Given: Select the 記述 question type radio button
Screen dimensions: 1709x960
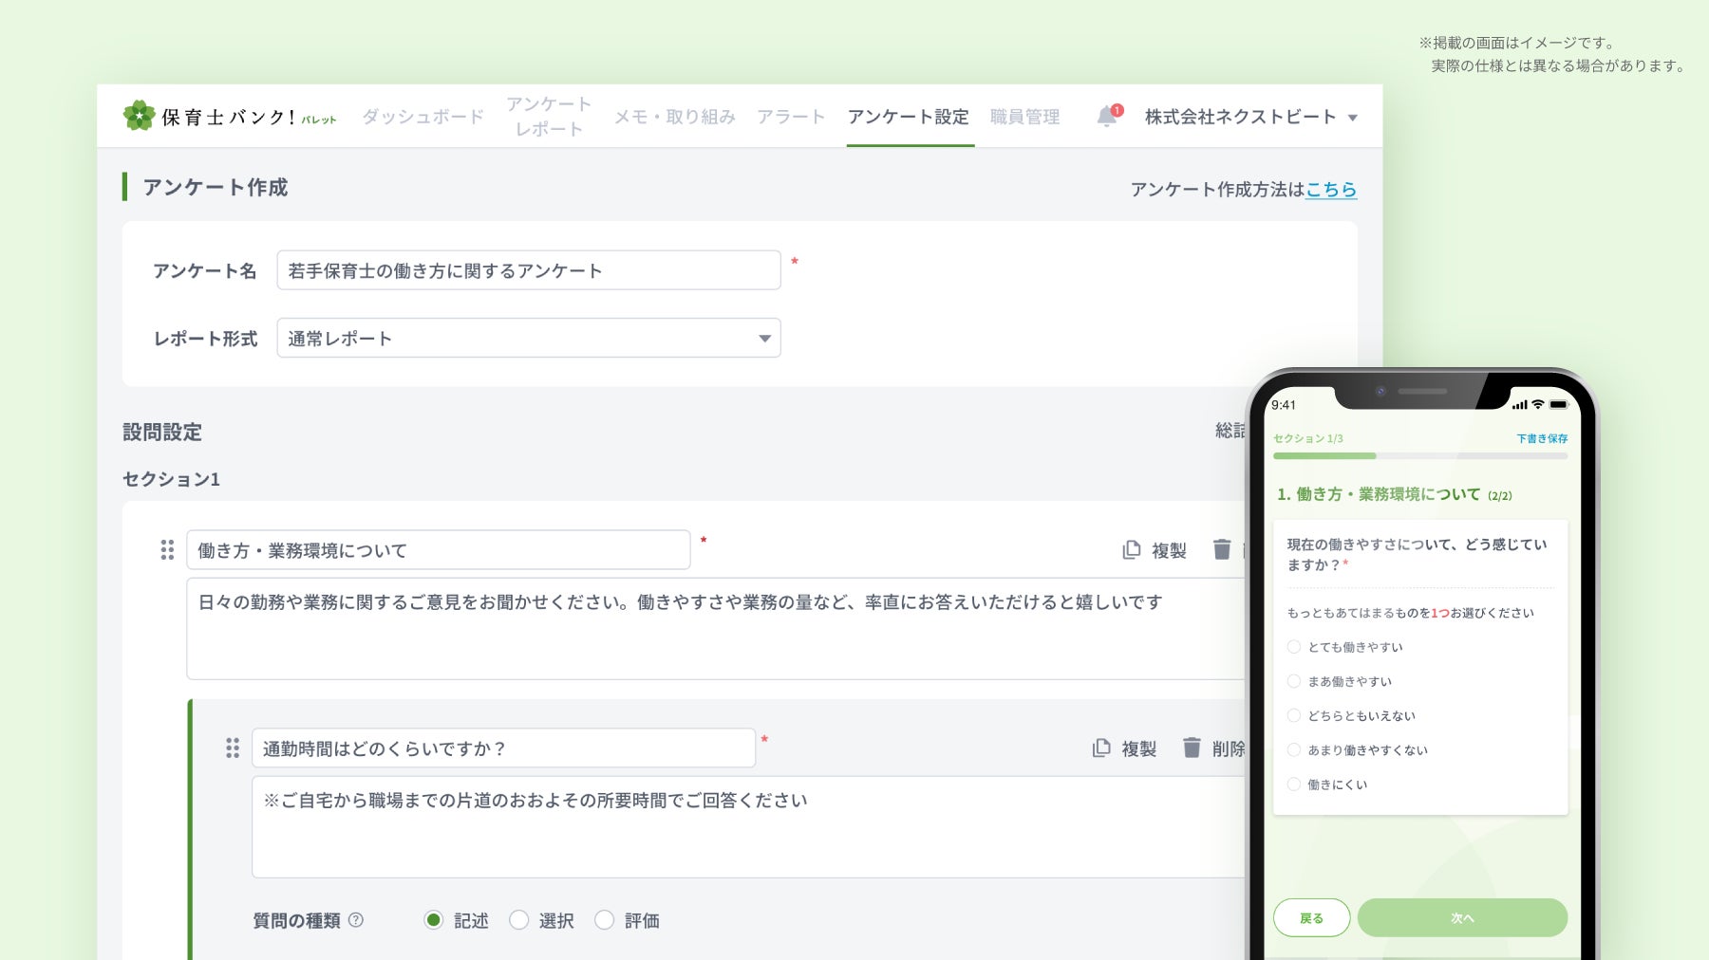Looking at the screenshot, I should click(x=434, y=919).
